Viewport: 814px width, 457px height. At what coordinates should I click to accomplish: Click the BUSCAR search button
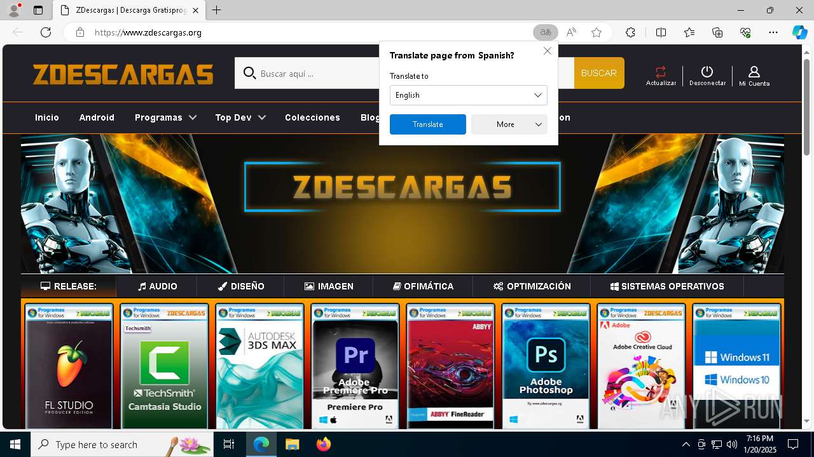pyautogui.click(x=599, y=73)
